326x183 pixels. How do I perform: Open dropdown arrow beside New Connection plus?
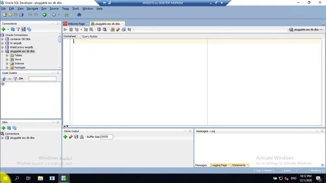tap(8, 29)
